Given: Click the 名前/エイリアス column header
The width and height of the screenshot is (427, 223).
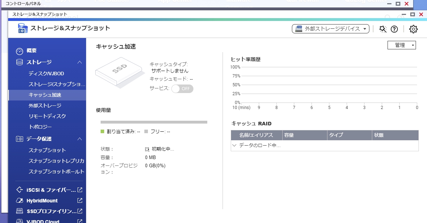Looking at the screenshot, I should pyautogui.click(x=256, y=135).
